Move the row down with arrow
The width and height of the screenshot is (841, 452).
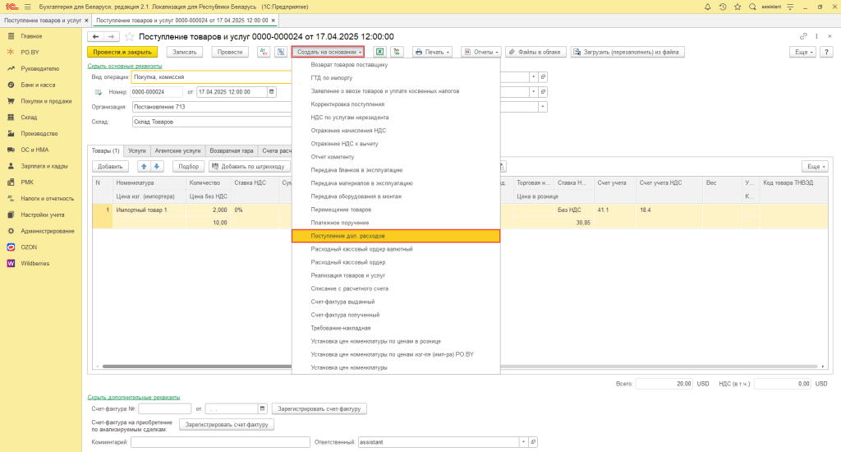(x=157, y=166)
